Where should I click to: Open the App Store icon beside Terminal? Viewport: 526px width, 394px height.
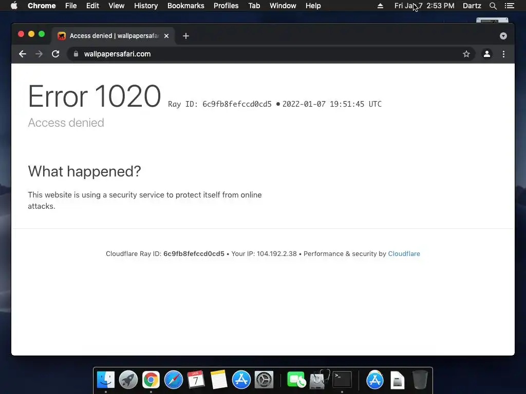[374, 380]
